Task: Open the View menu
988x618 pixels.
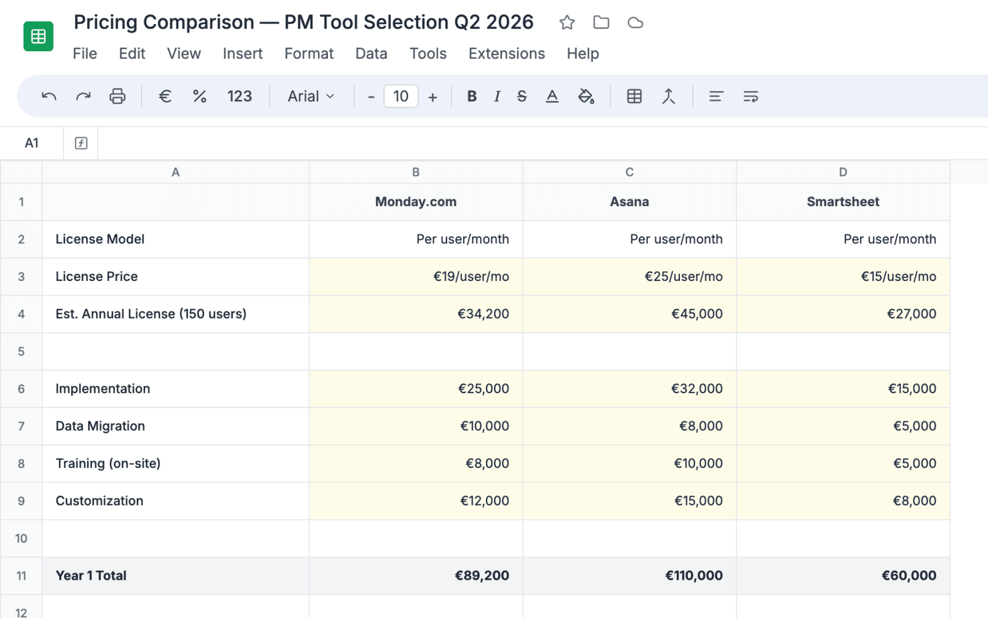Action: pyautogui.click(x=184, y=54)
